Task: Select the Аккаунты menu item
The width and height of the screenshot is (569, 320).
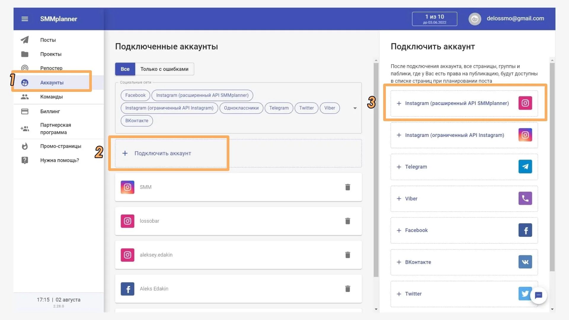Action: [59, 82]
